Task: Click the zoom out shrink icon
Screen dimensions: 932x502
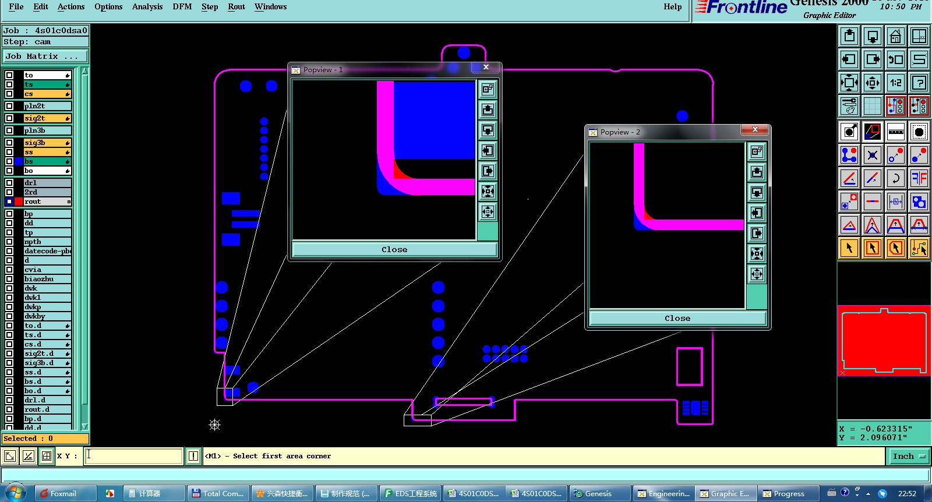Action: 873,83
